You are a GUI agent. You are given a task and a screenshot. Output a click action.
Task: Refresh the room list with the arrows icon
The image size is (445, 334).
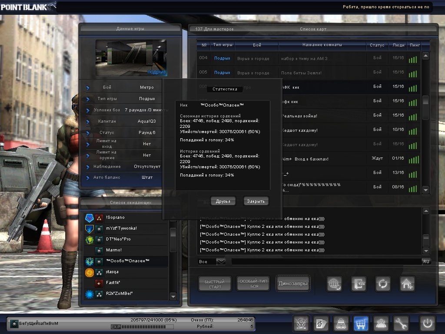(x=383, y=284)
